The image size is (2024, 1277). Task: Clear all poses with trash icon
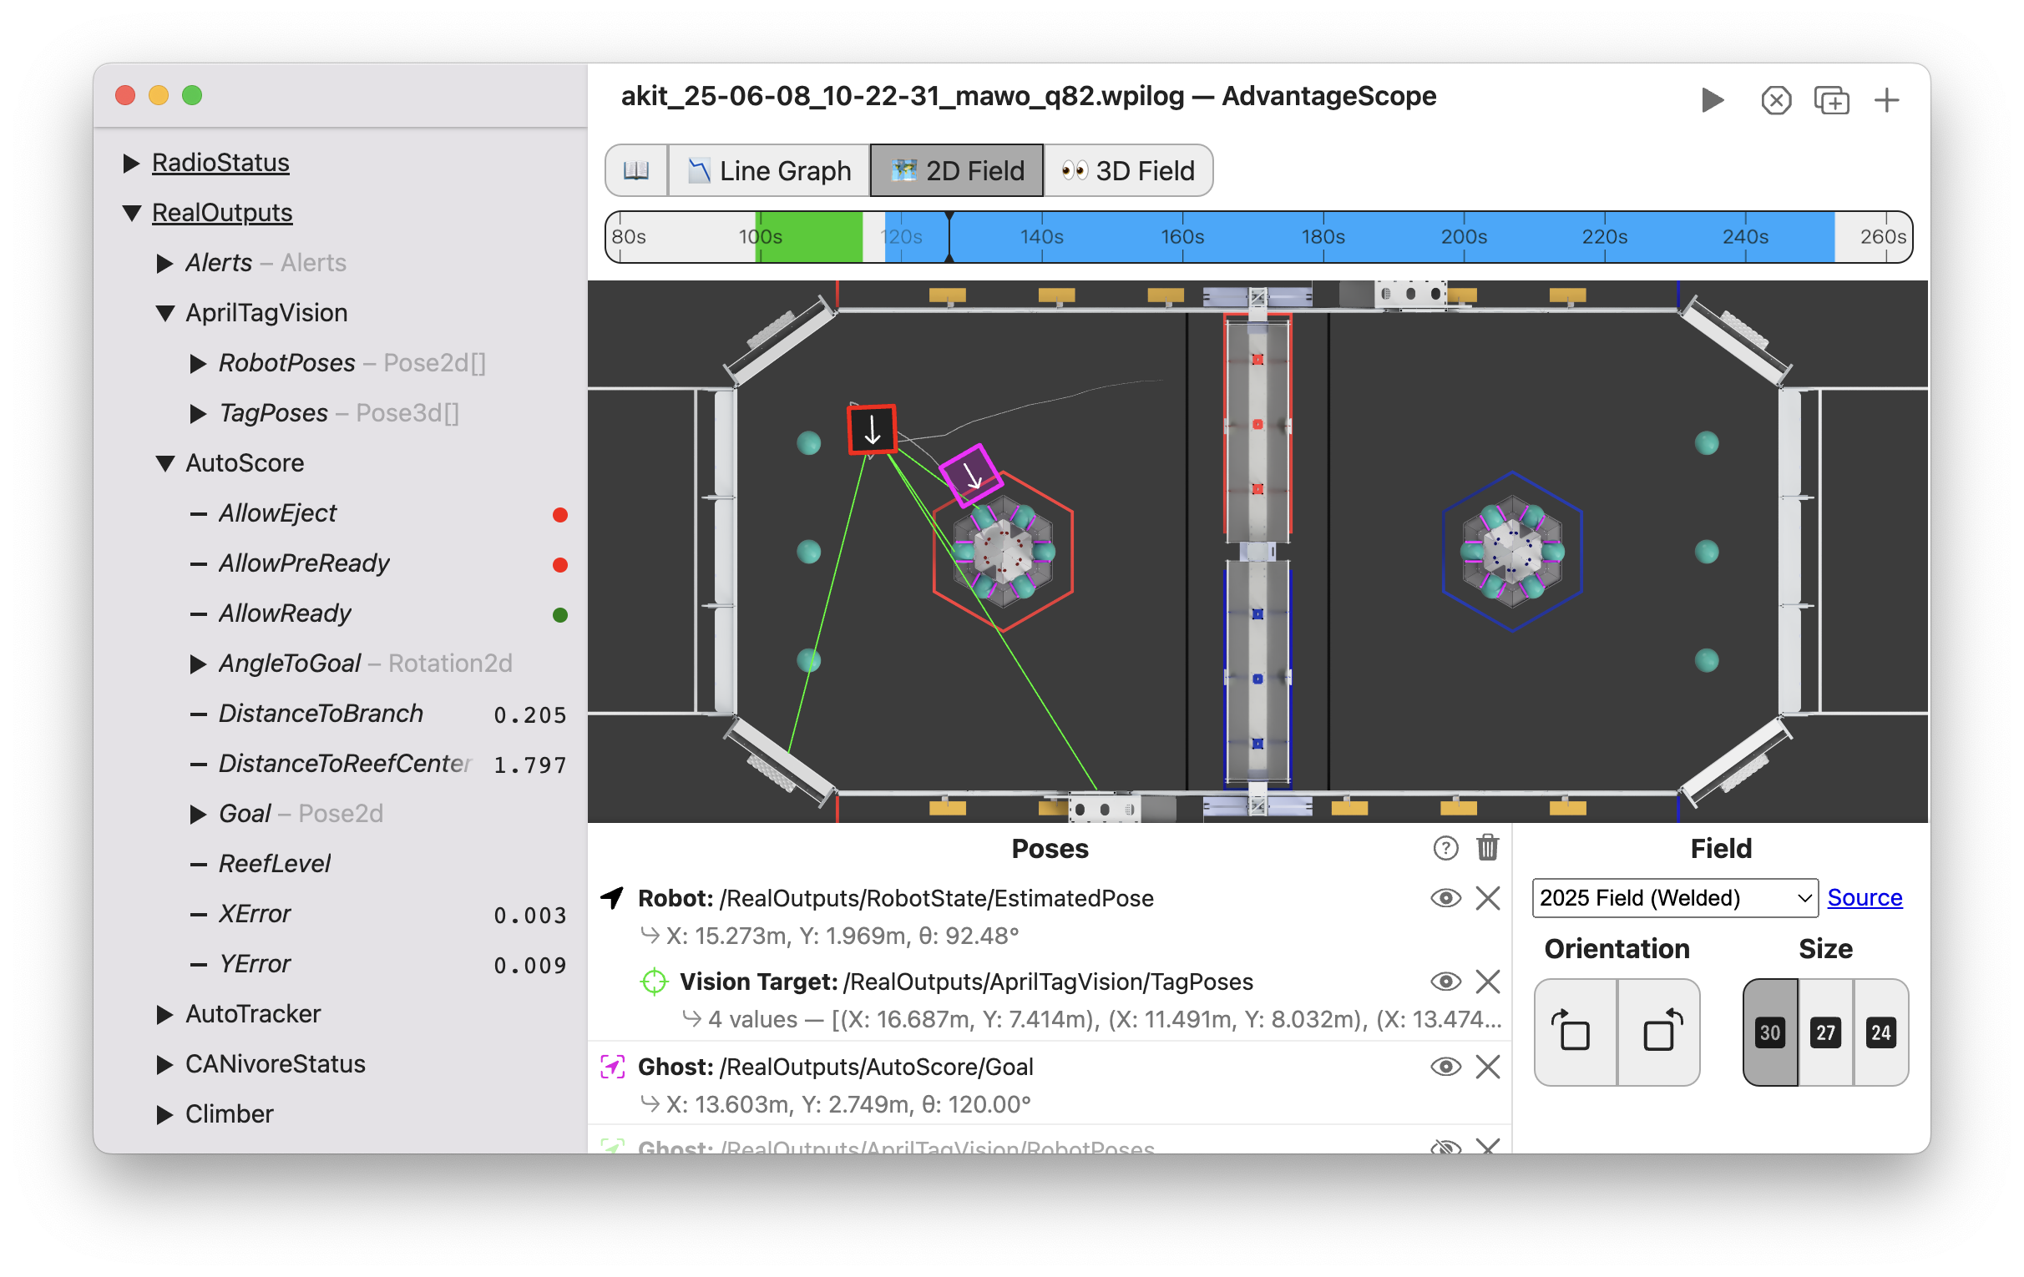1487,849
